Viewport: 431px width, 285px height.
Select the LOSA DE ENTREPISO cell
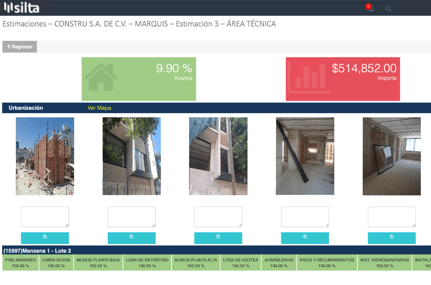pos(147,263)
